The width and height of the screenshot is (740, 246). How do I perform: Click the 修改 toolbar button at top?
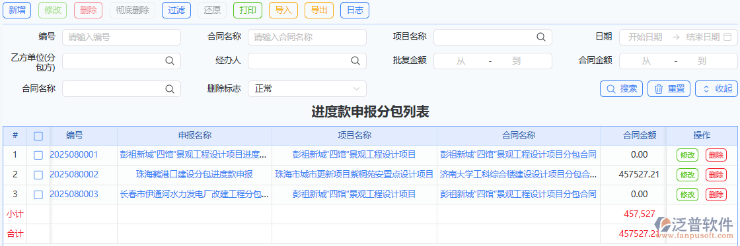click(x=52, y=10)
